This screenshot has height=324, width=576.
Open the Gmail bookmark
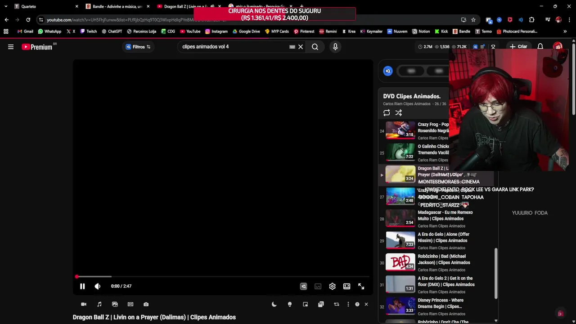[25, 31]
